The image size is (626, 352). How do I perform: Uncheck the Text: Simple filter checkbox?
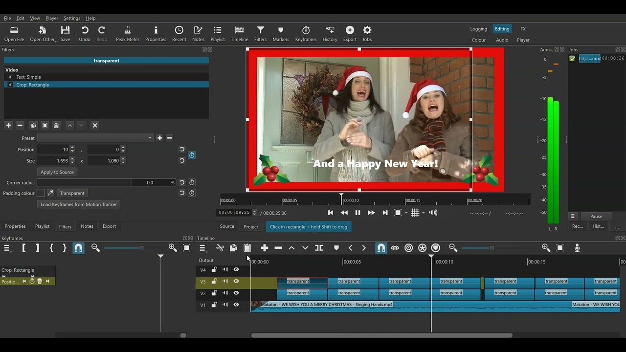point(10,77)
